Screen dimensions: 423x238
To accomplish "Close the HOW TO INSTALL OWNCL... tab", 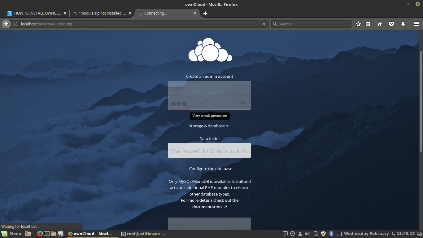I will tap(65, 13).
